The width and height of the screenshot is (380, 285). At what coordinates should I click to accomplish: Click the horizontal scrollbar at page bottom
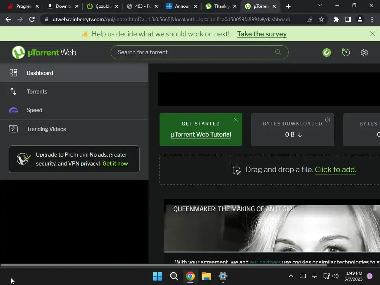click(164, 265)
